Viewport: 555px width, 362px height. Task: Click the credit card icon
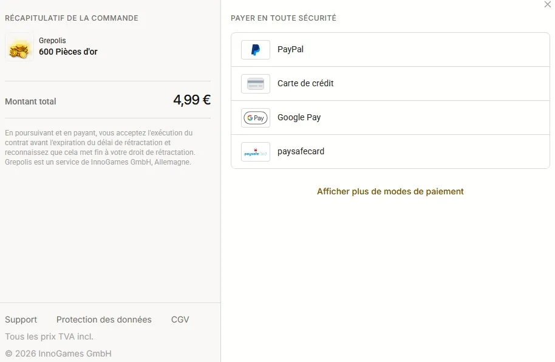256,84
